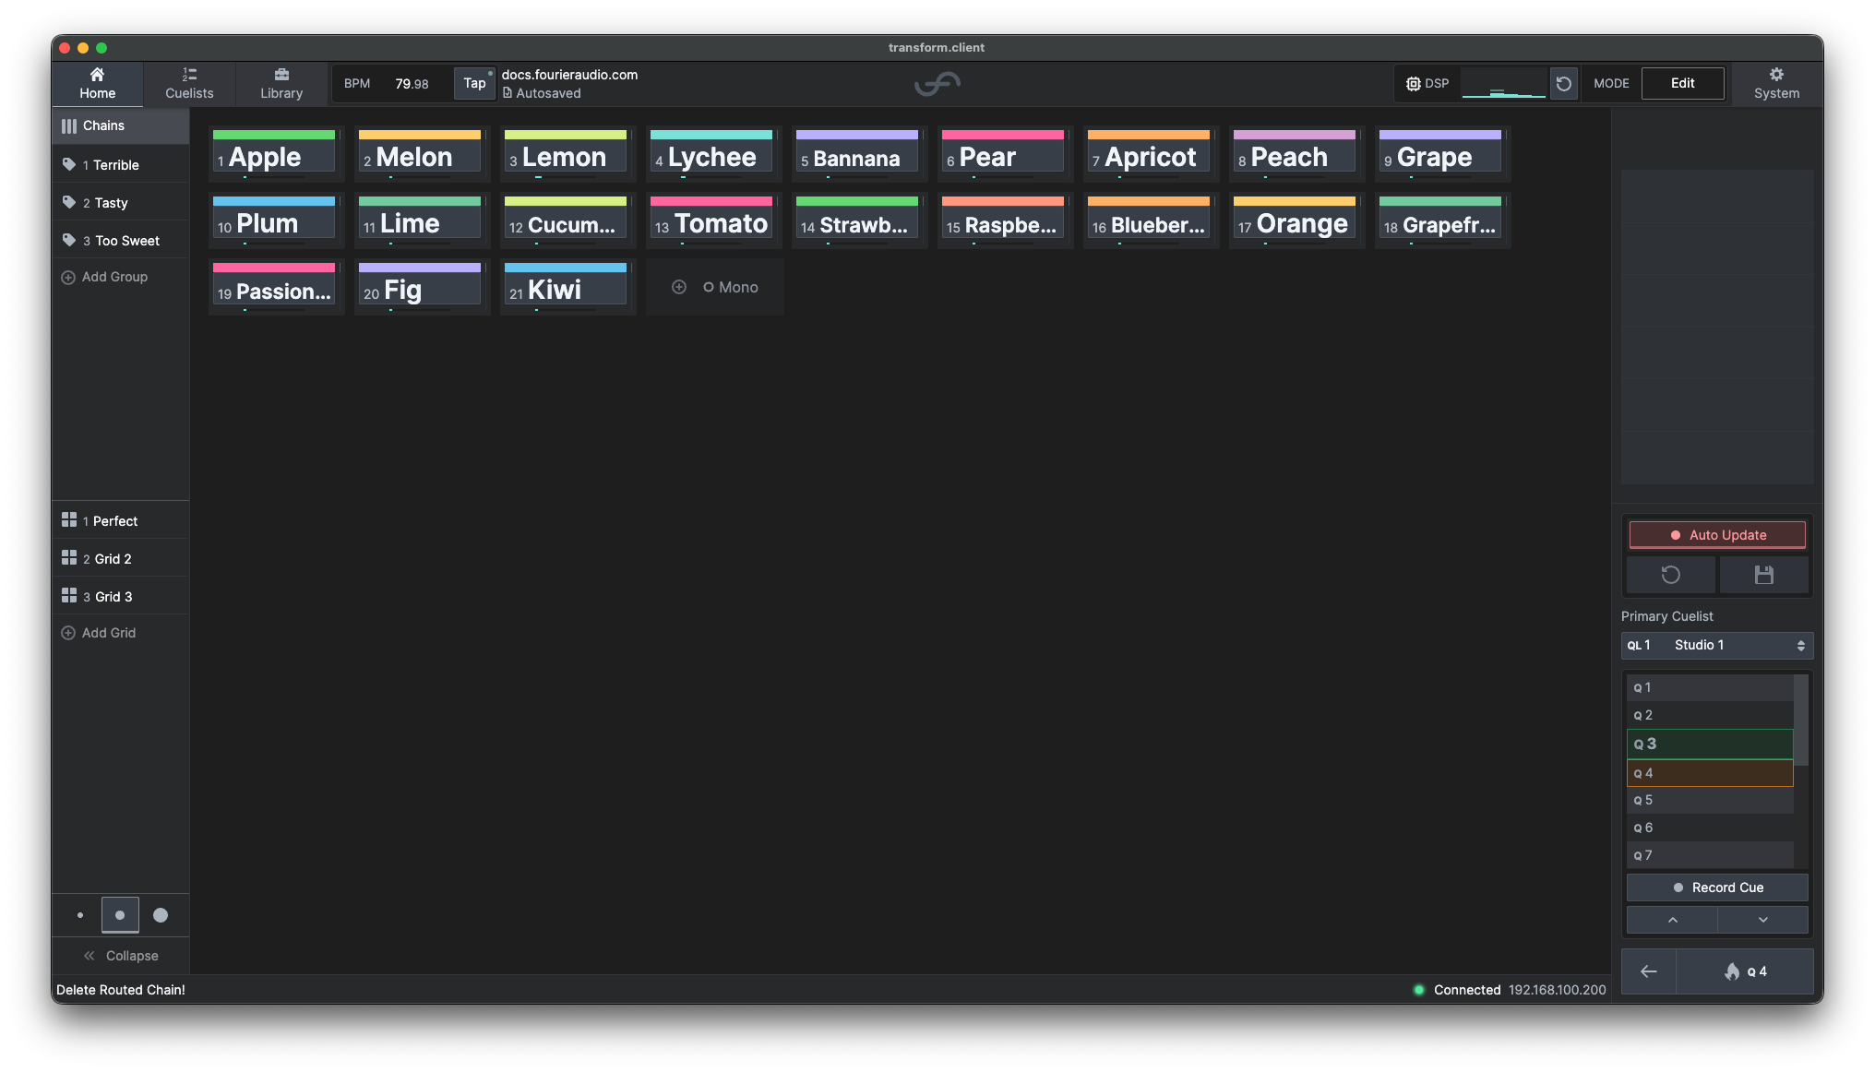Click the plus icon beside Mono
The image size is (1875, 1072).
[679, 287]
